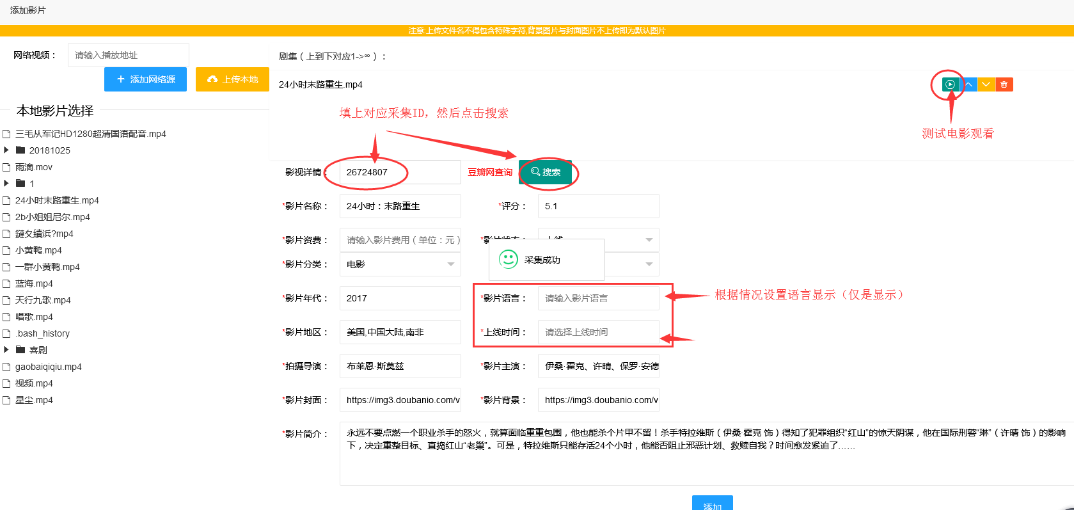Screen dimensions: 1074x510
Task: Click the 喜剧 folder icon
Action: click(x=20, y=350)
